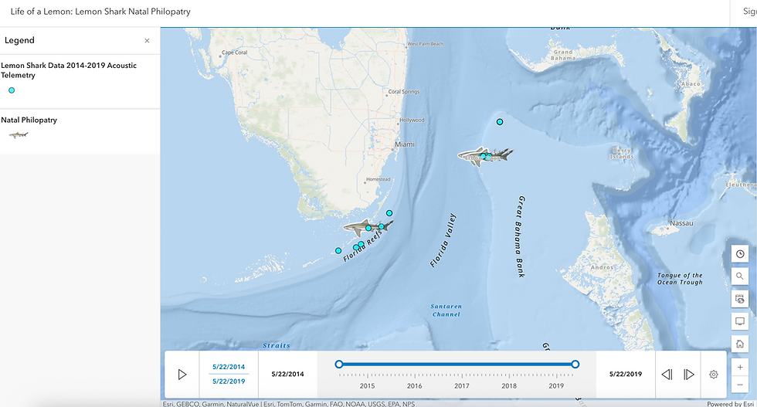Open the map search tool

pyautogui.click(x=740, y=276)
